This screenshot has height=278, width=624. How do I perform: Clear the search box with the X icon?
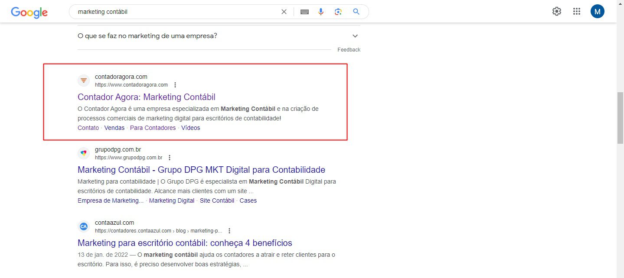click(284, 12)
